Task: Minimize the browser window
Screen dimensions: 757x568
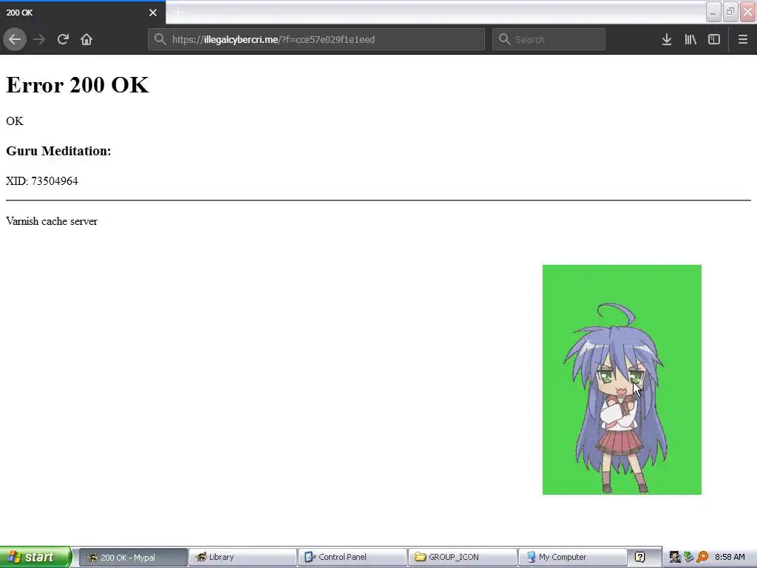Action: tap(713, 12)
